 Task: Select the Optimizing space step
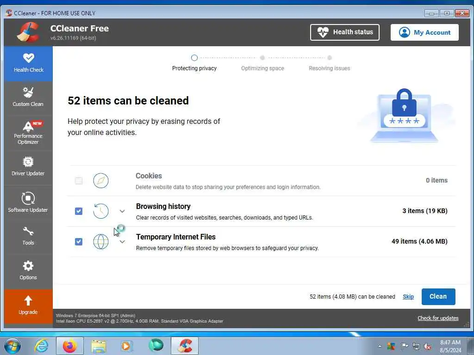pos(262,63)
